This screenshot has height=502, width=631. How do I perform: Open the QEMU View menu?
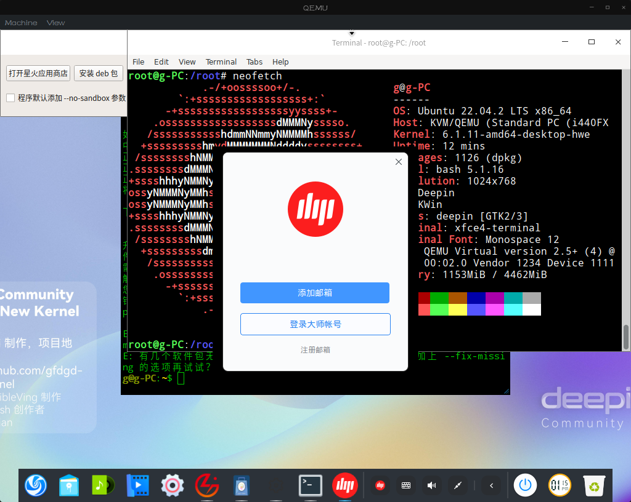tap(55, 23)
